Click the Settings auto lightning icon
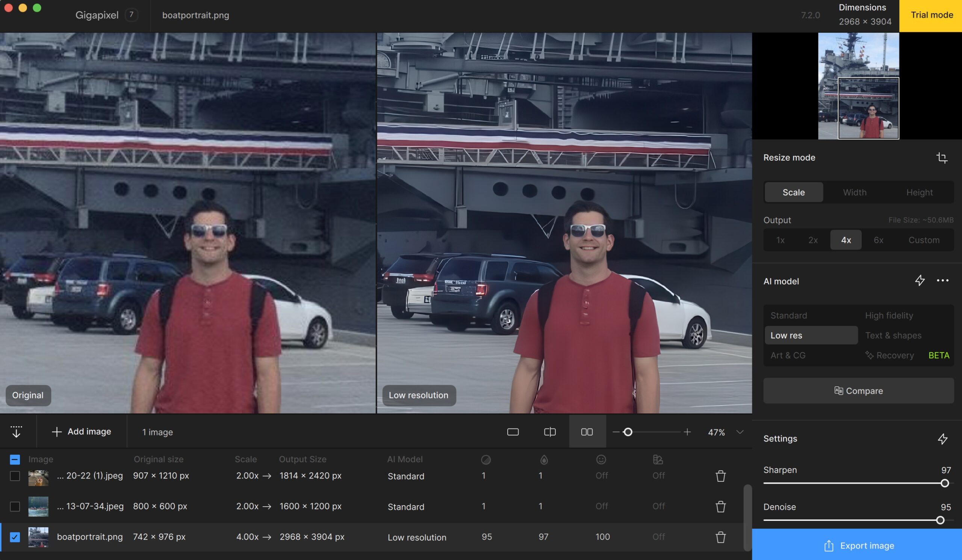This screenshot has width=962, height=560. [x=942, y=439]
